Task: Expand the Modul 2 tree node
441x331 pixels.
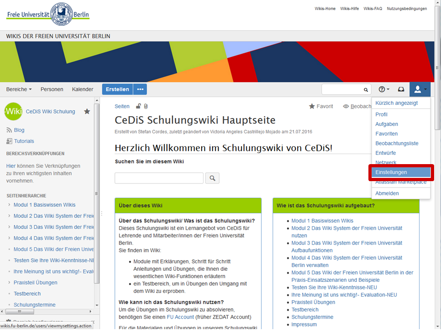Action: tap(9, 216)
